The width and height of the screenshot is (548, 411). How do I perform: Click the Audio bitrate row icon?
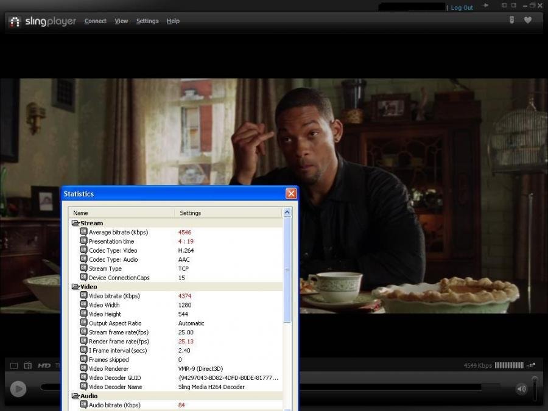point(84,404)
